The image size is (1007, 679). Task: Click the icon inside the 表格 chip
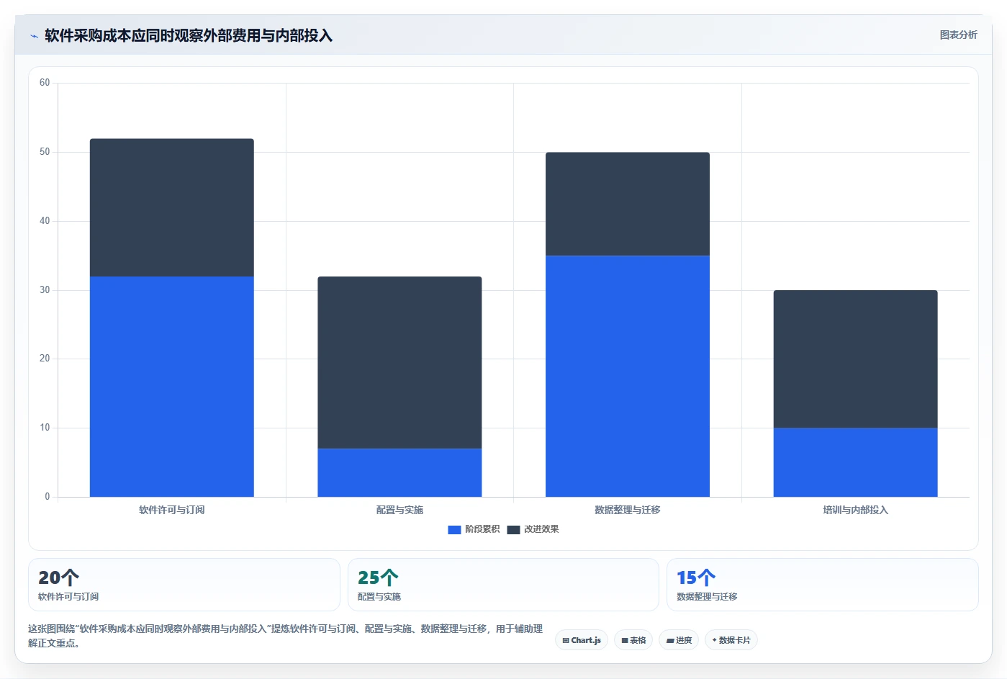[x=625, y=640]
